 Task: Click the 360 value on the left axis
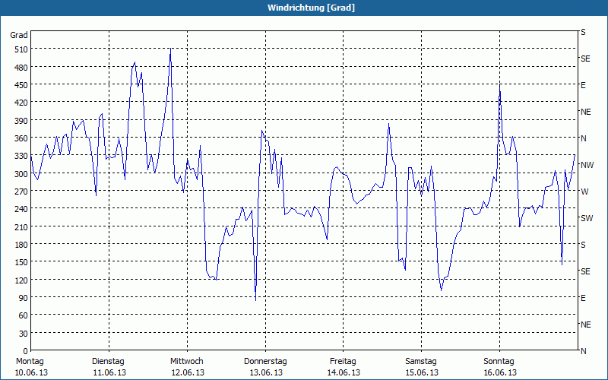(21, 138)
